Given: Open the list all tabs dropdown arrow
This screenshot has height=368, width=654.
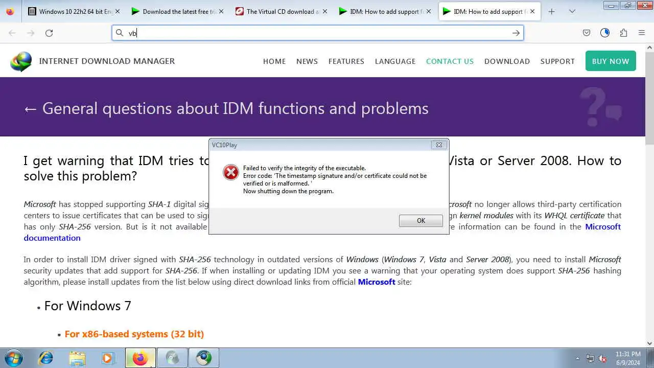Looking at the screenshot, I should 572,11.
